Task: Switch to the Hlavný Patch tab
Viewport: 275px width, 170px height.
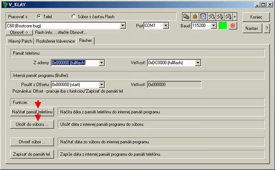Action: coord(20,41)
